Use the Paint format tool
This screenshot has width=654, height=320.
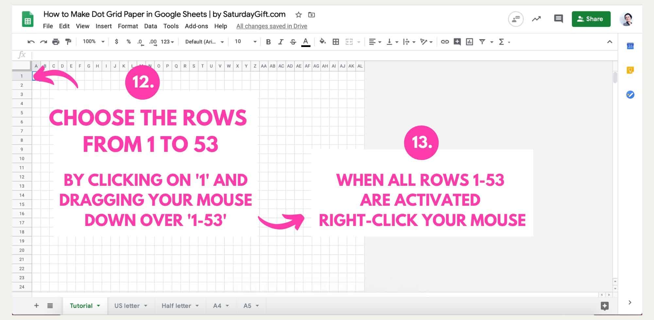click(x=68, y=42)
